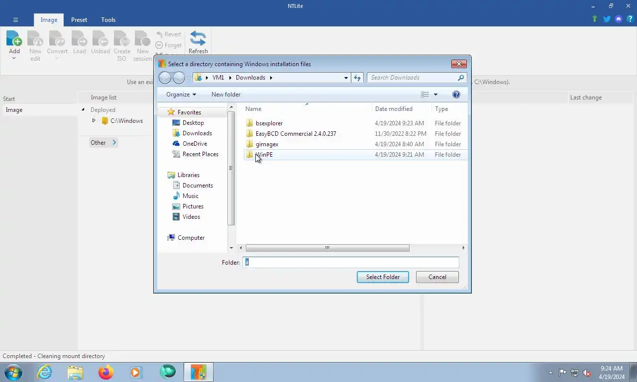The width and height of the screenshot is (637, 382).
Task: Click the green update arrow icon
Action: click(x=595, y=19)
